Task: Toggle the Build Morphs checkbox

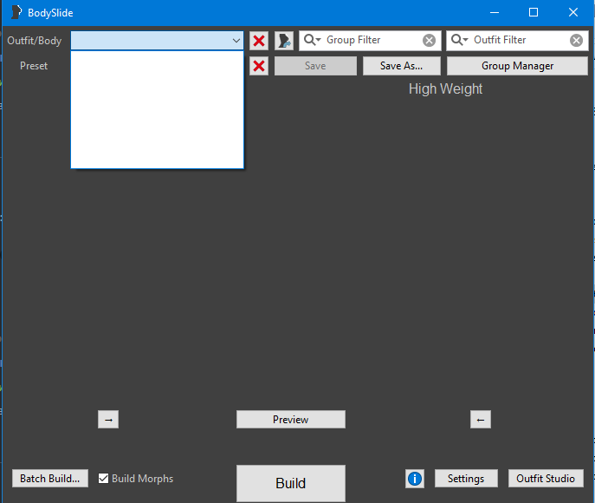Action: click(x=104, y=479)
